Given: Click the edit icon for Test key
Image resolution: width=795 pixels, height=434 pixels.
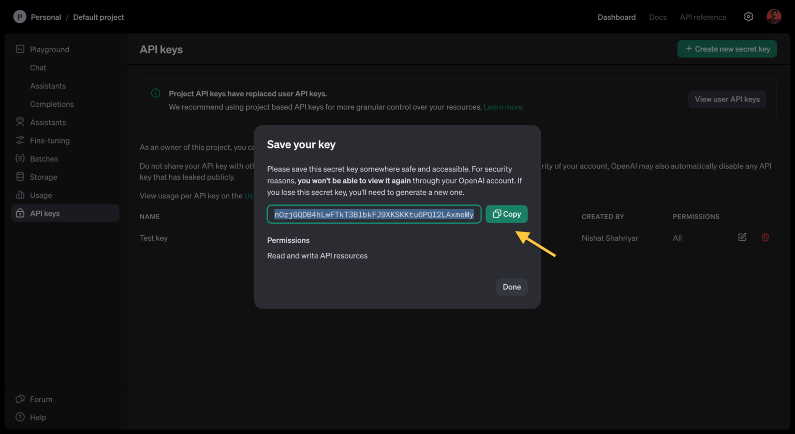Looking at the screenshot, I should [x=742, y=237].
